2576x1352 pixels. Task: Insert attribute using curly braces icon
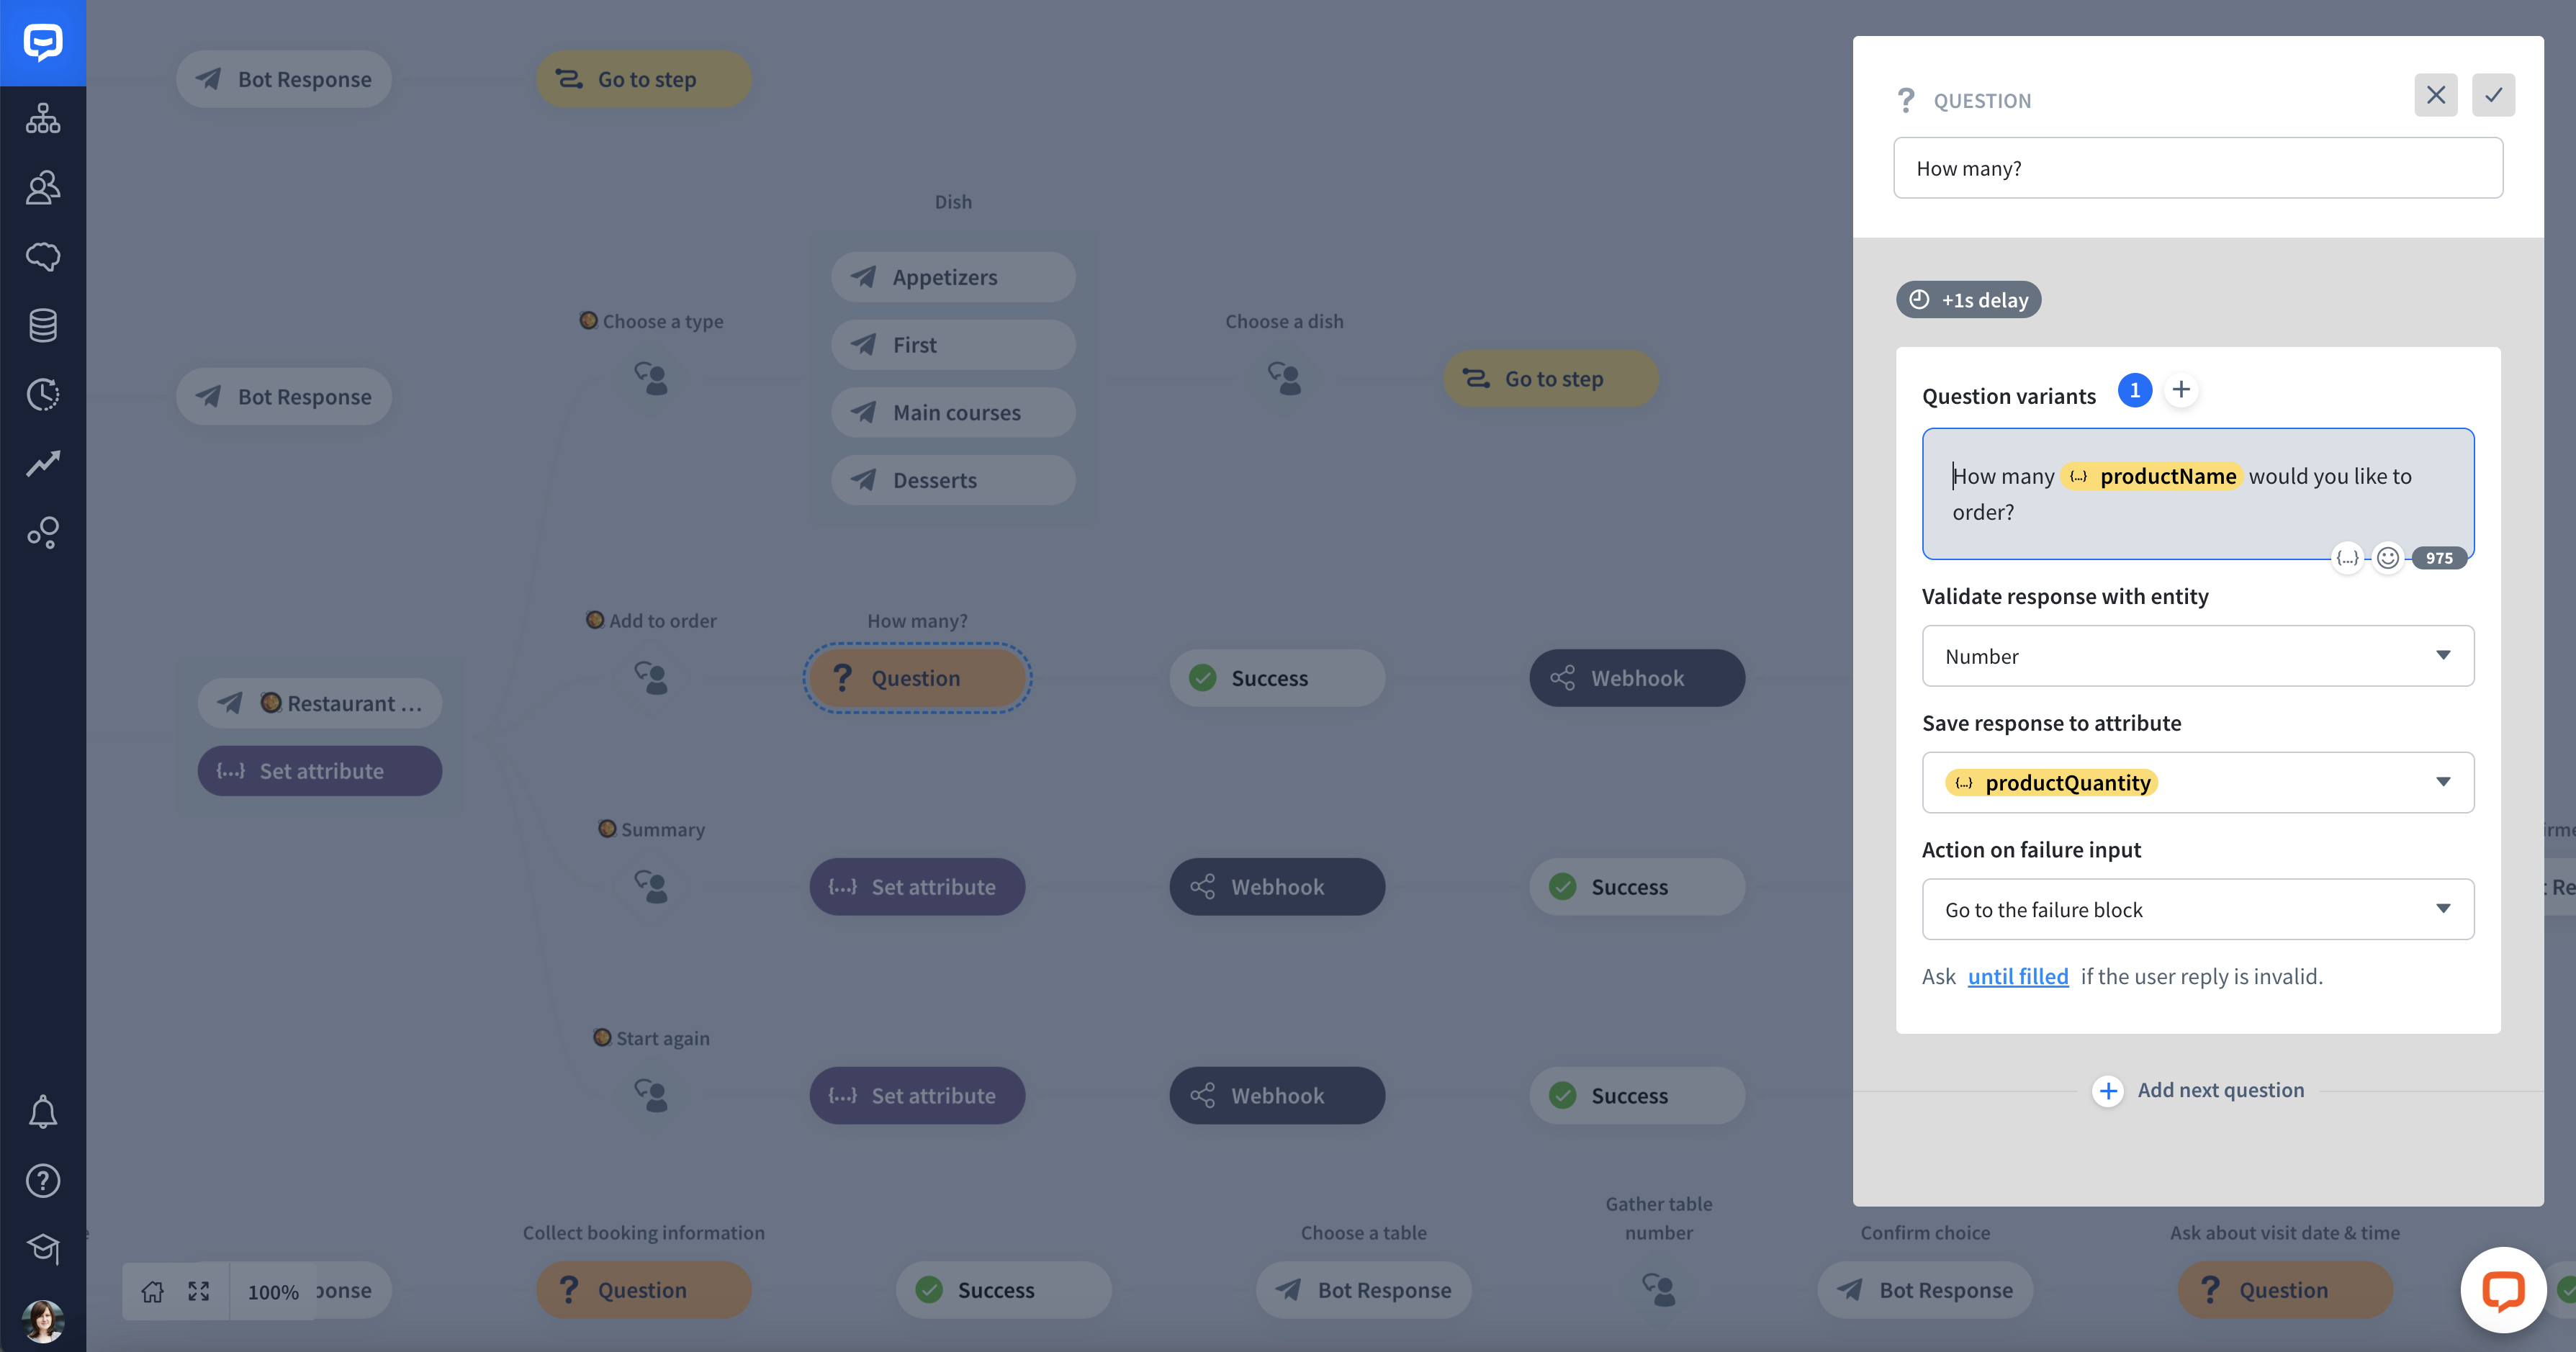click(2347, 558)
